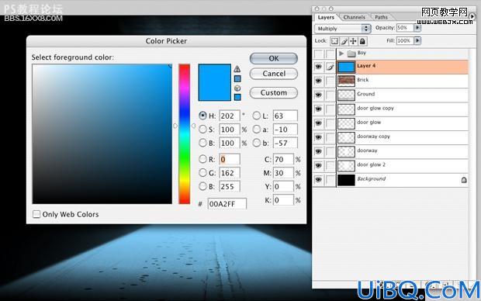Viewport: 481px width, 301px height.
Task: Select the H hue radio button
Action: (202, 116)
